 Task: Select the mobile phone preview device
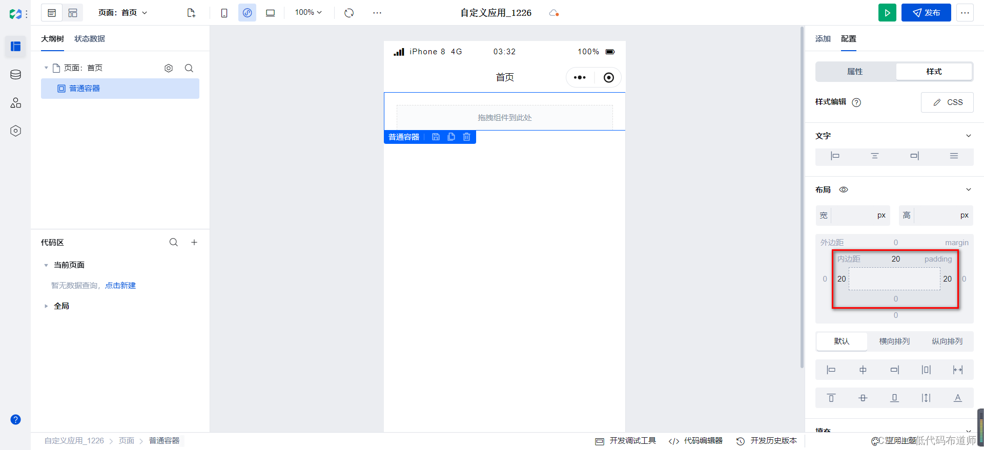(224, 13)
